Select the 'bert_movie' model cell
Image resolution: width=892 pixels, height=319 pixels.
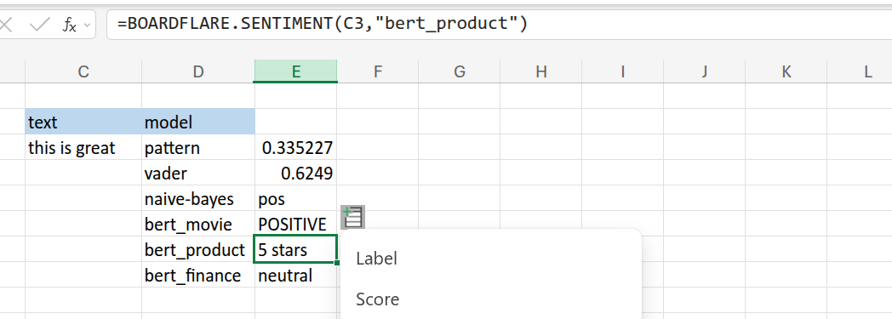pyautogui.click(x=198, y=224)
